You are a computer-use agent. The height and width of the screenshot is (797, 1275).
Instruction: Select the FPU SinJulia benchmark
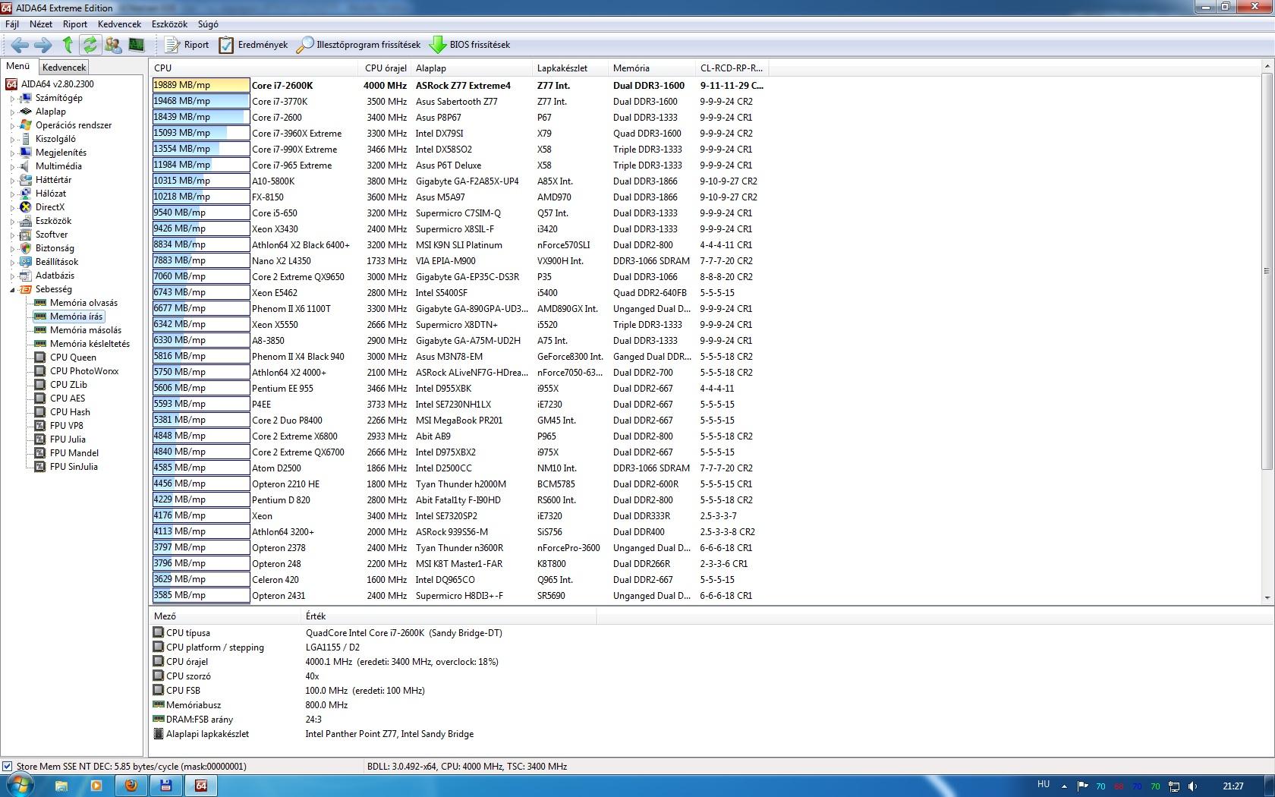pos(74,467)
